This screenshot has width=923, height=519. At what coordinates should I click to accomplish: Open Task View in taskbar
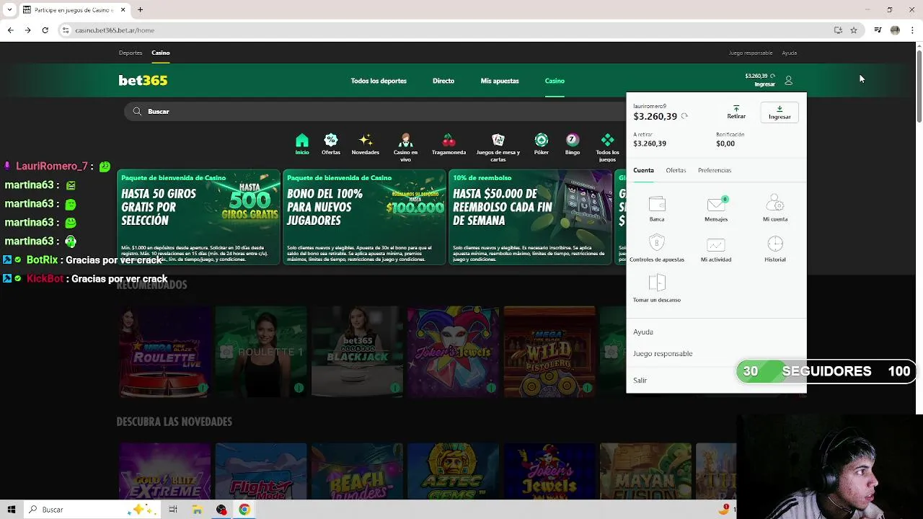coord(173,510)
